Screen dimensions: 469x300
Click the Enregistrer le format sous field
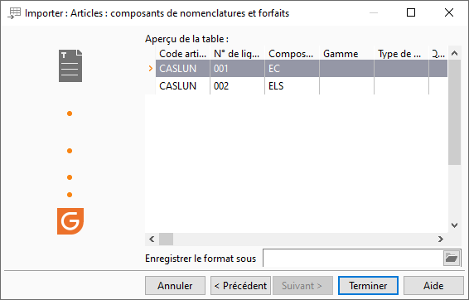coord(353,258)
